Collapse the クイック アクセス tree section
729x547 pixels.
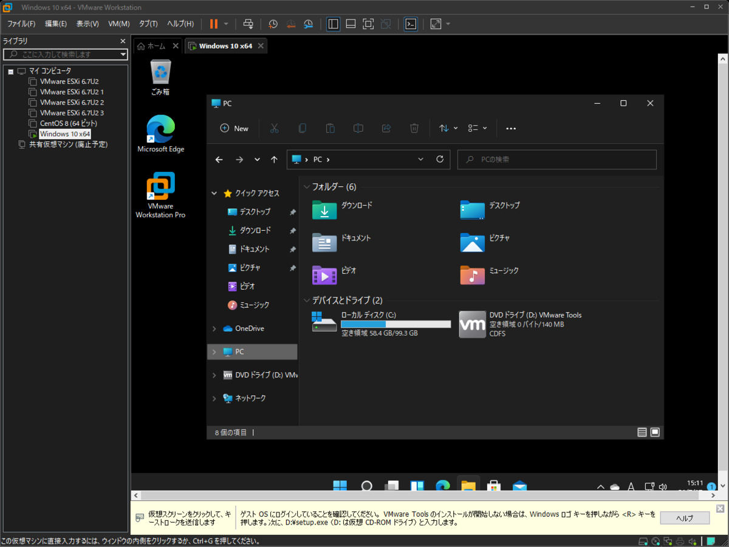[214, 193]
